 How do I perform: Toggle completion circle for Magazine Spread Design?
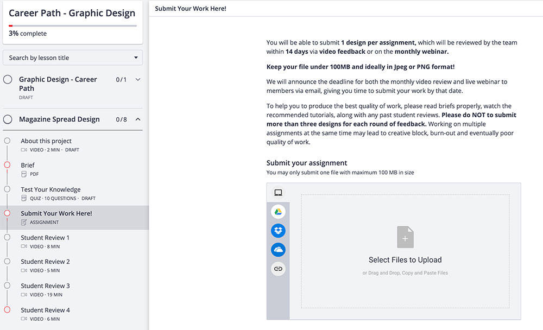pos(8,119)
